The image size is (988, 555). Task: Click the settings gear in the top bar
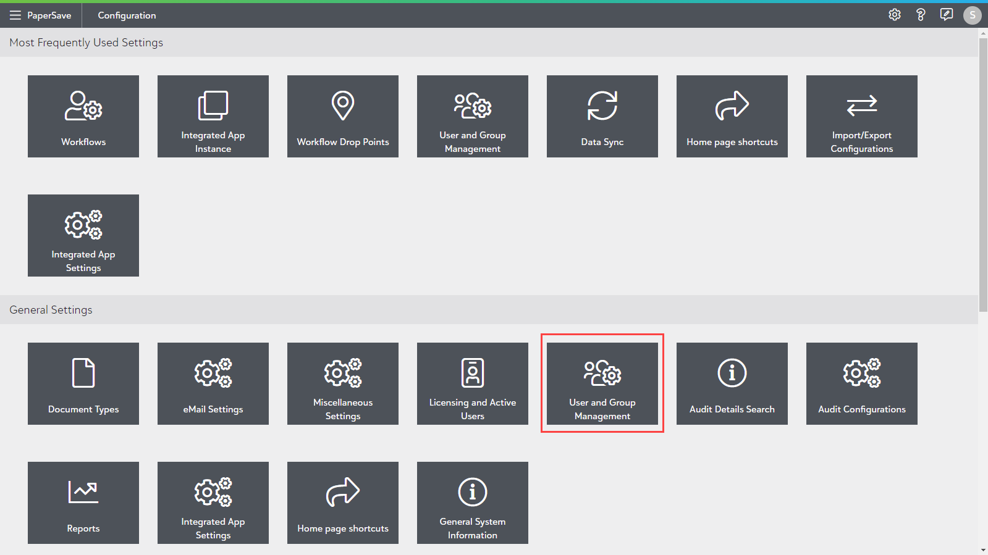(894, 15)
